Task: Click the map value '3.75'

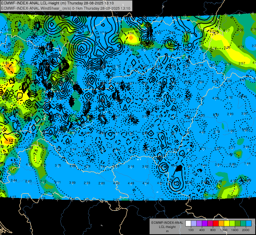Action: [x=58, y=166]
